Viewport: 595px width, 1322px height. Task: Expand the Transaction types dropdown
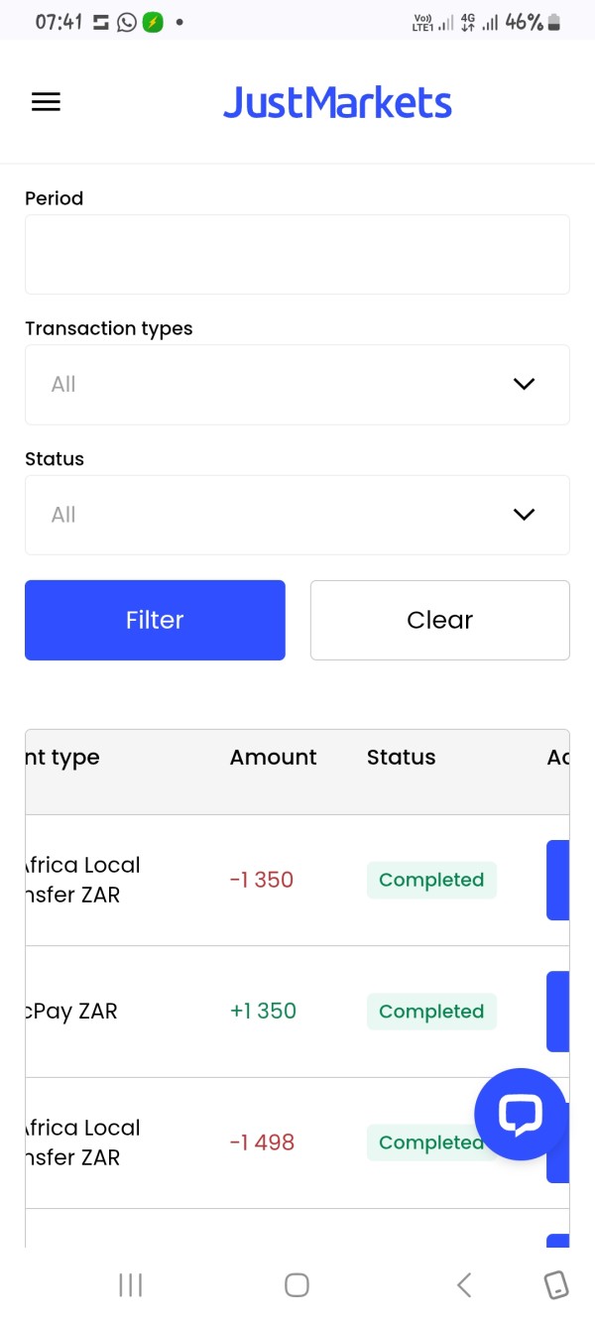pyautogui.click(x=297, y=385)
